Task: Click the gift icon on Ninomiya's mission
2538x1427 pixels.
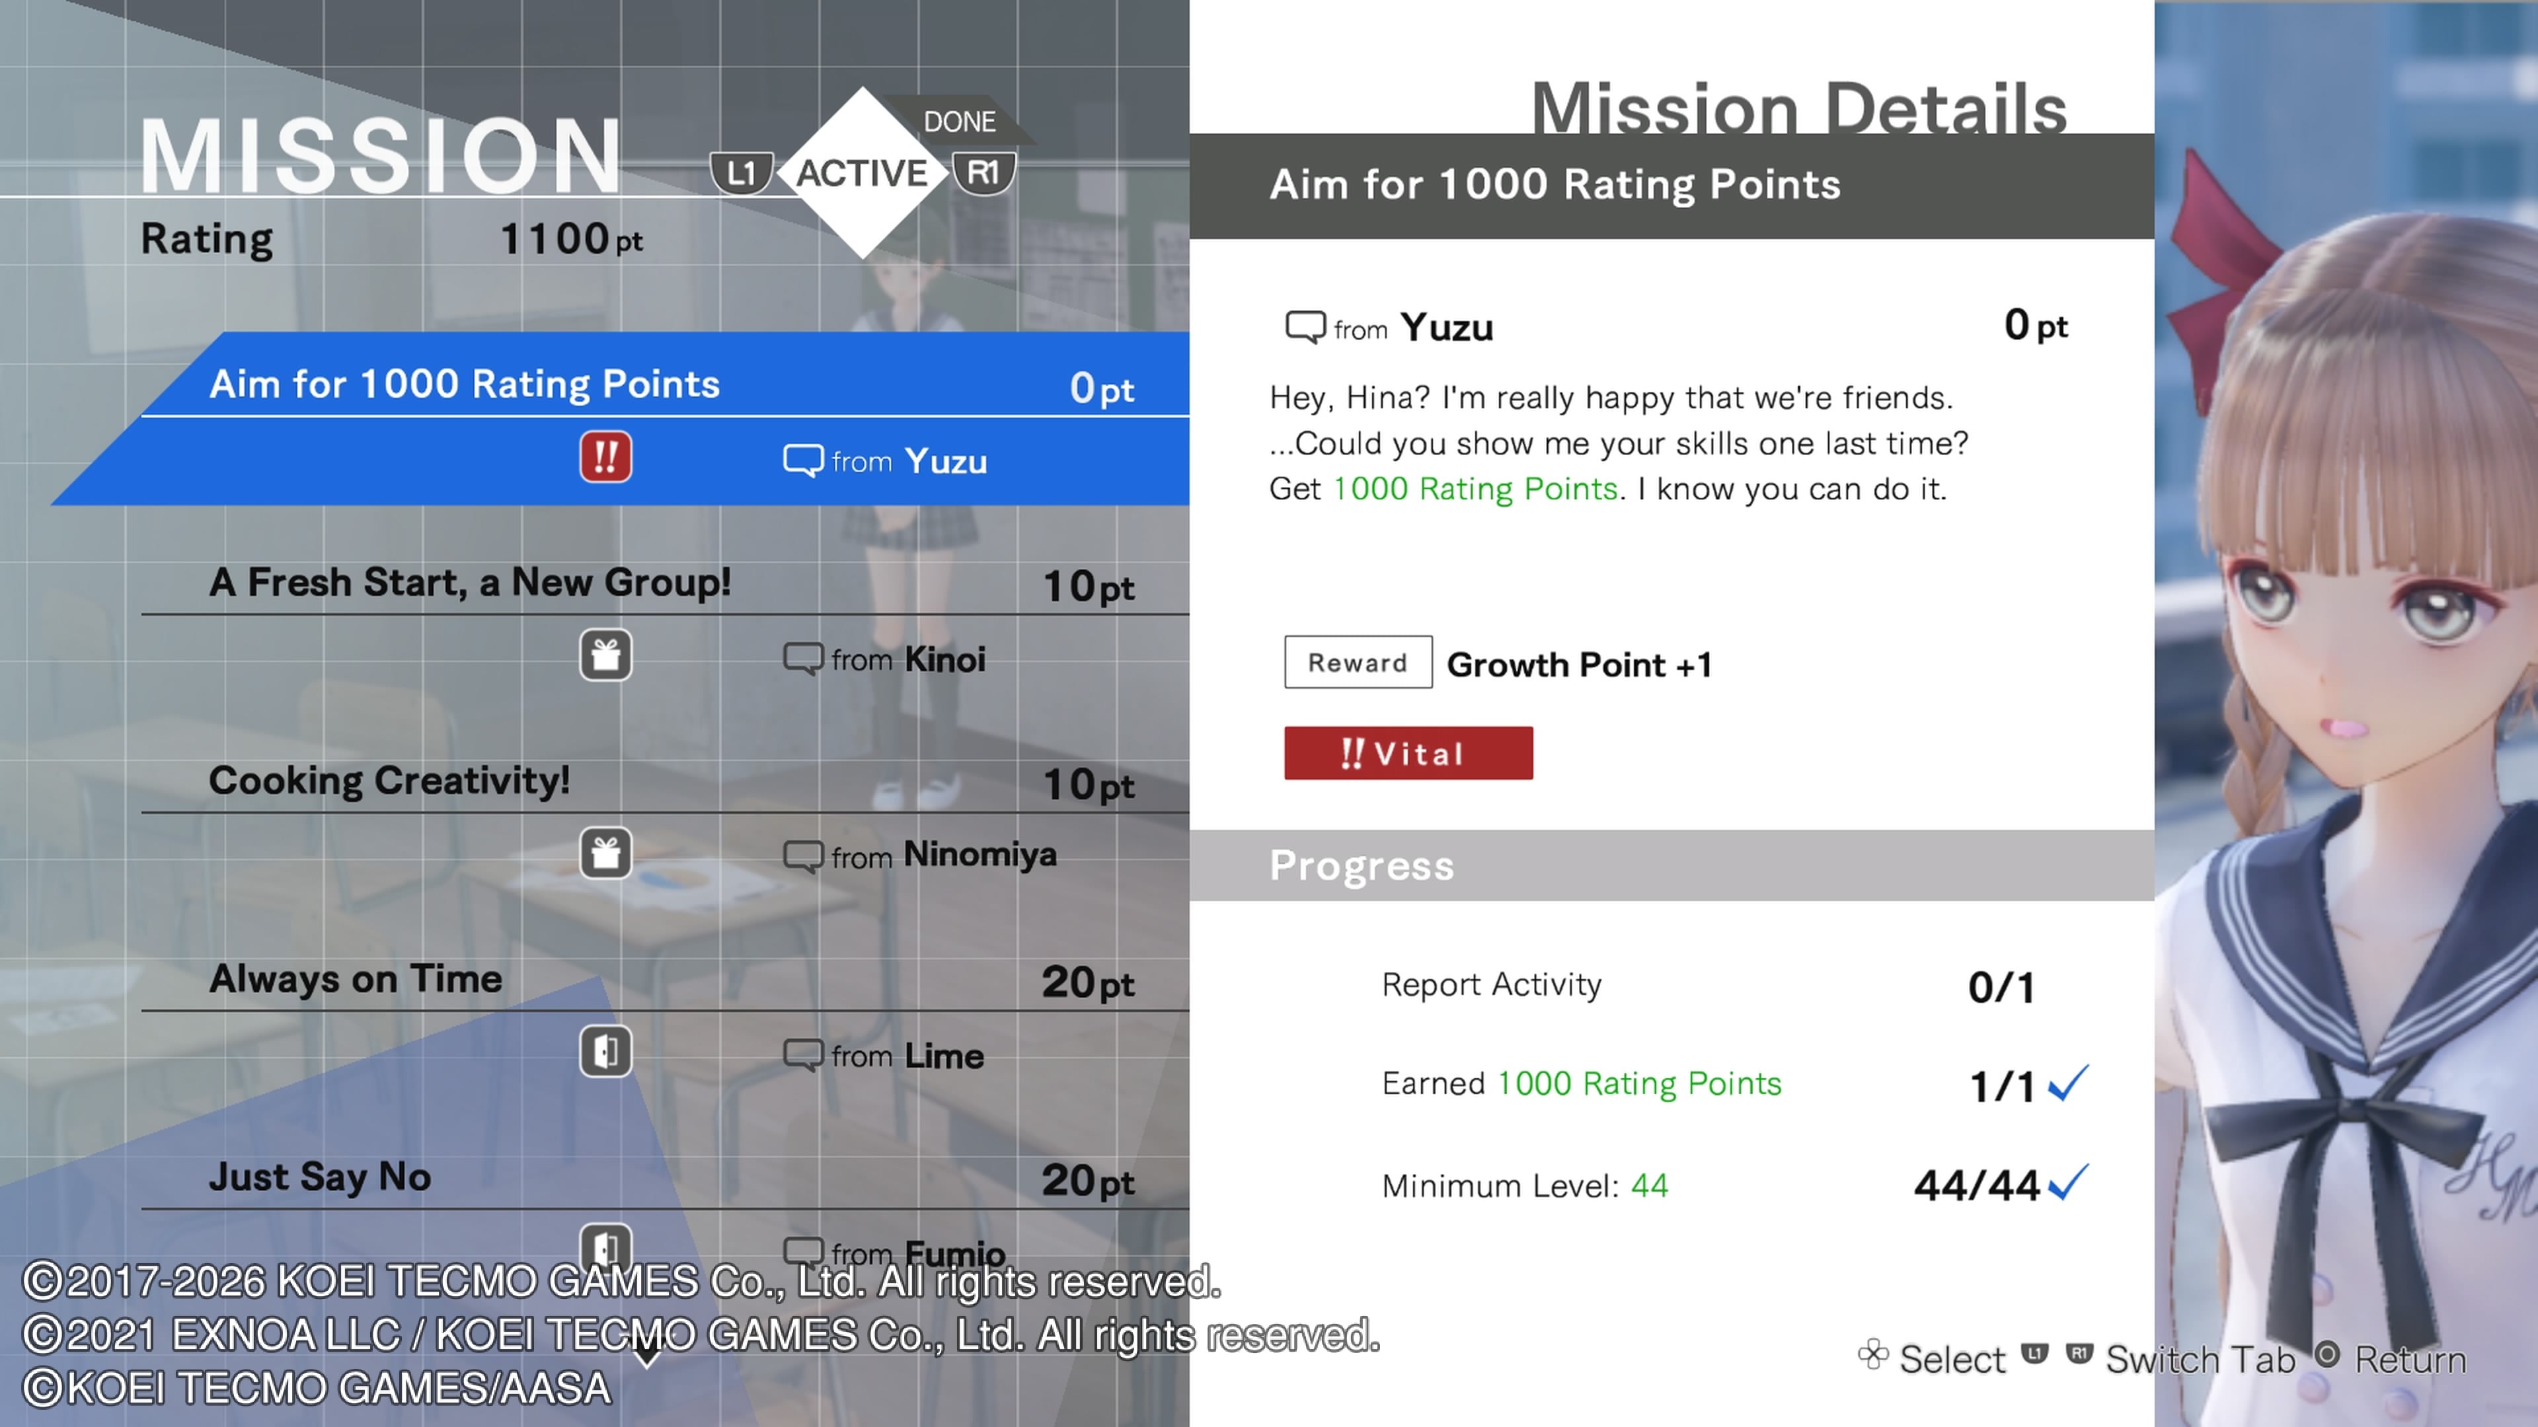Action: (605, 853)
